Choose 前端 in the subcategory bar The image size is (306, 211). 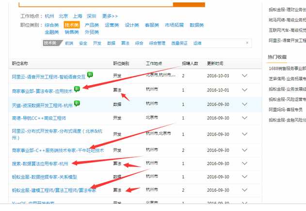click(69, 43)
